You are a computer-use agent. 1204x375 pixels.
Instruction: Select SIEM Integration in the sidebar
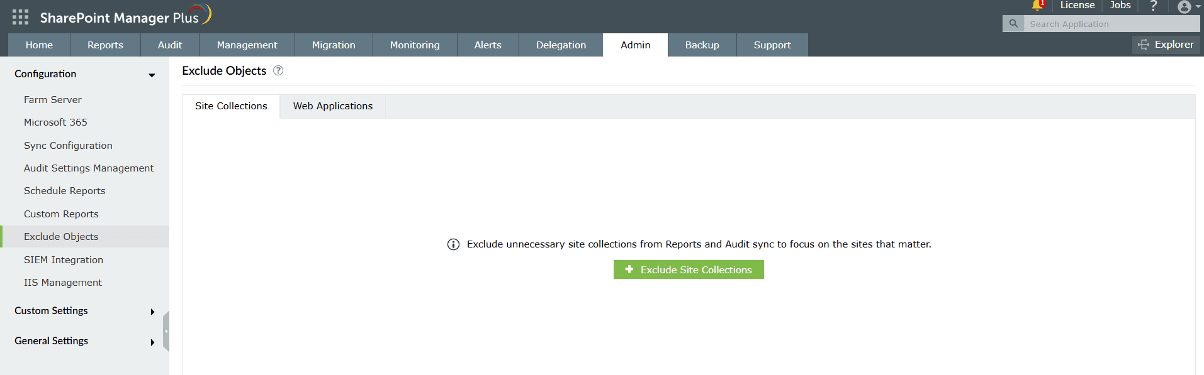tap(63, 259)
